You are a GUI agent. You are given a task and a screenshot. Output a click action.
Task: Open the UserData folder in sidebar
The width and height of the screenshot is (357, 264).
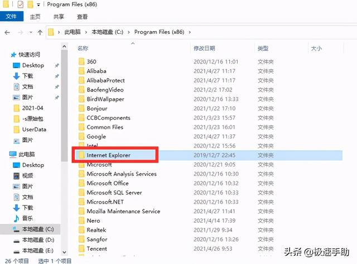coord(34,129)
